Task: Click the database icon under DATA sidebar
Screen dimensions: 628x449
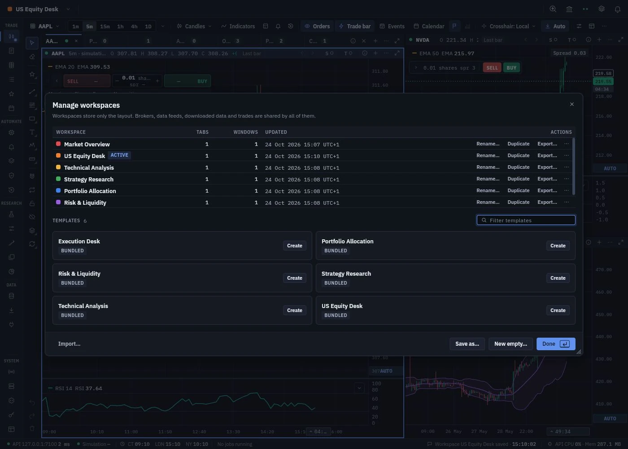Action: (12, 296)
